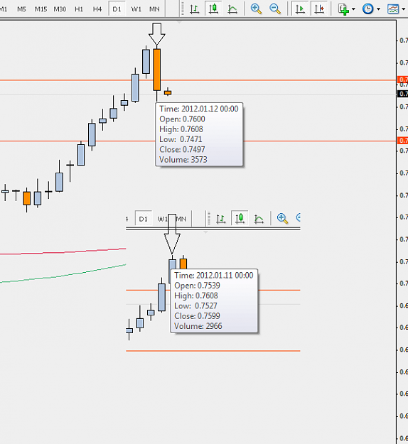Click 'Time: 2012.01.12 00:00' tooltip text
Screen dimensions: 408x444
[x=199, y=109]
